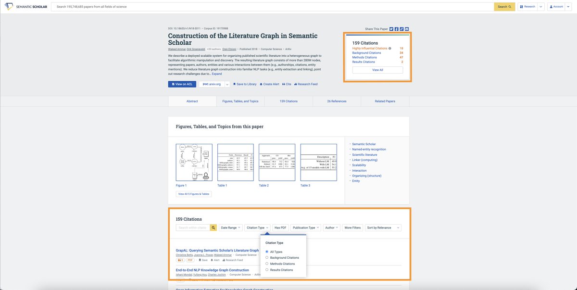Open GrapAL: Querying Semantic Scholar's Literature Graph
The image size is (577, 290).
(x=217, y=251)
